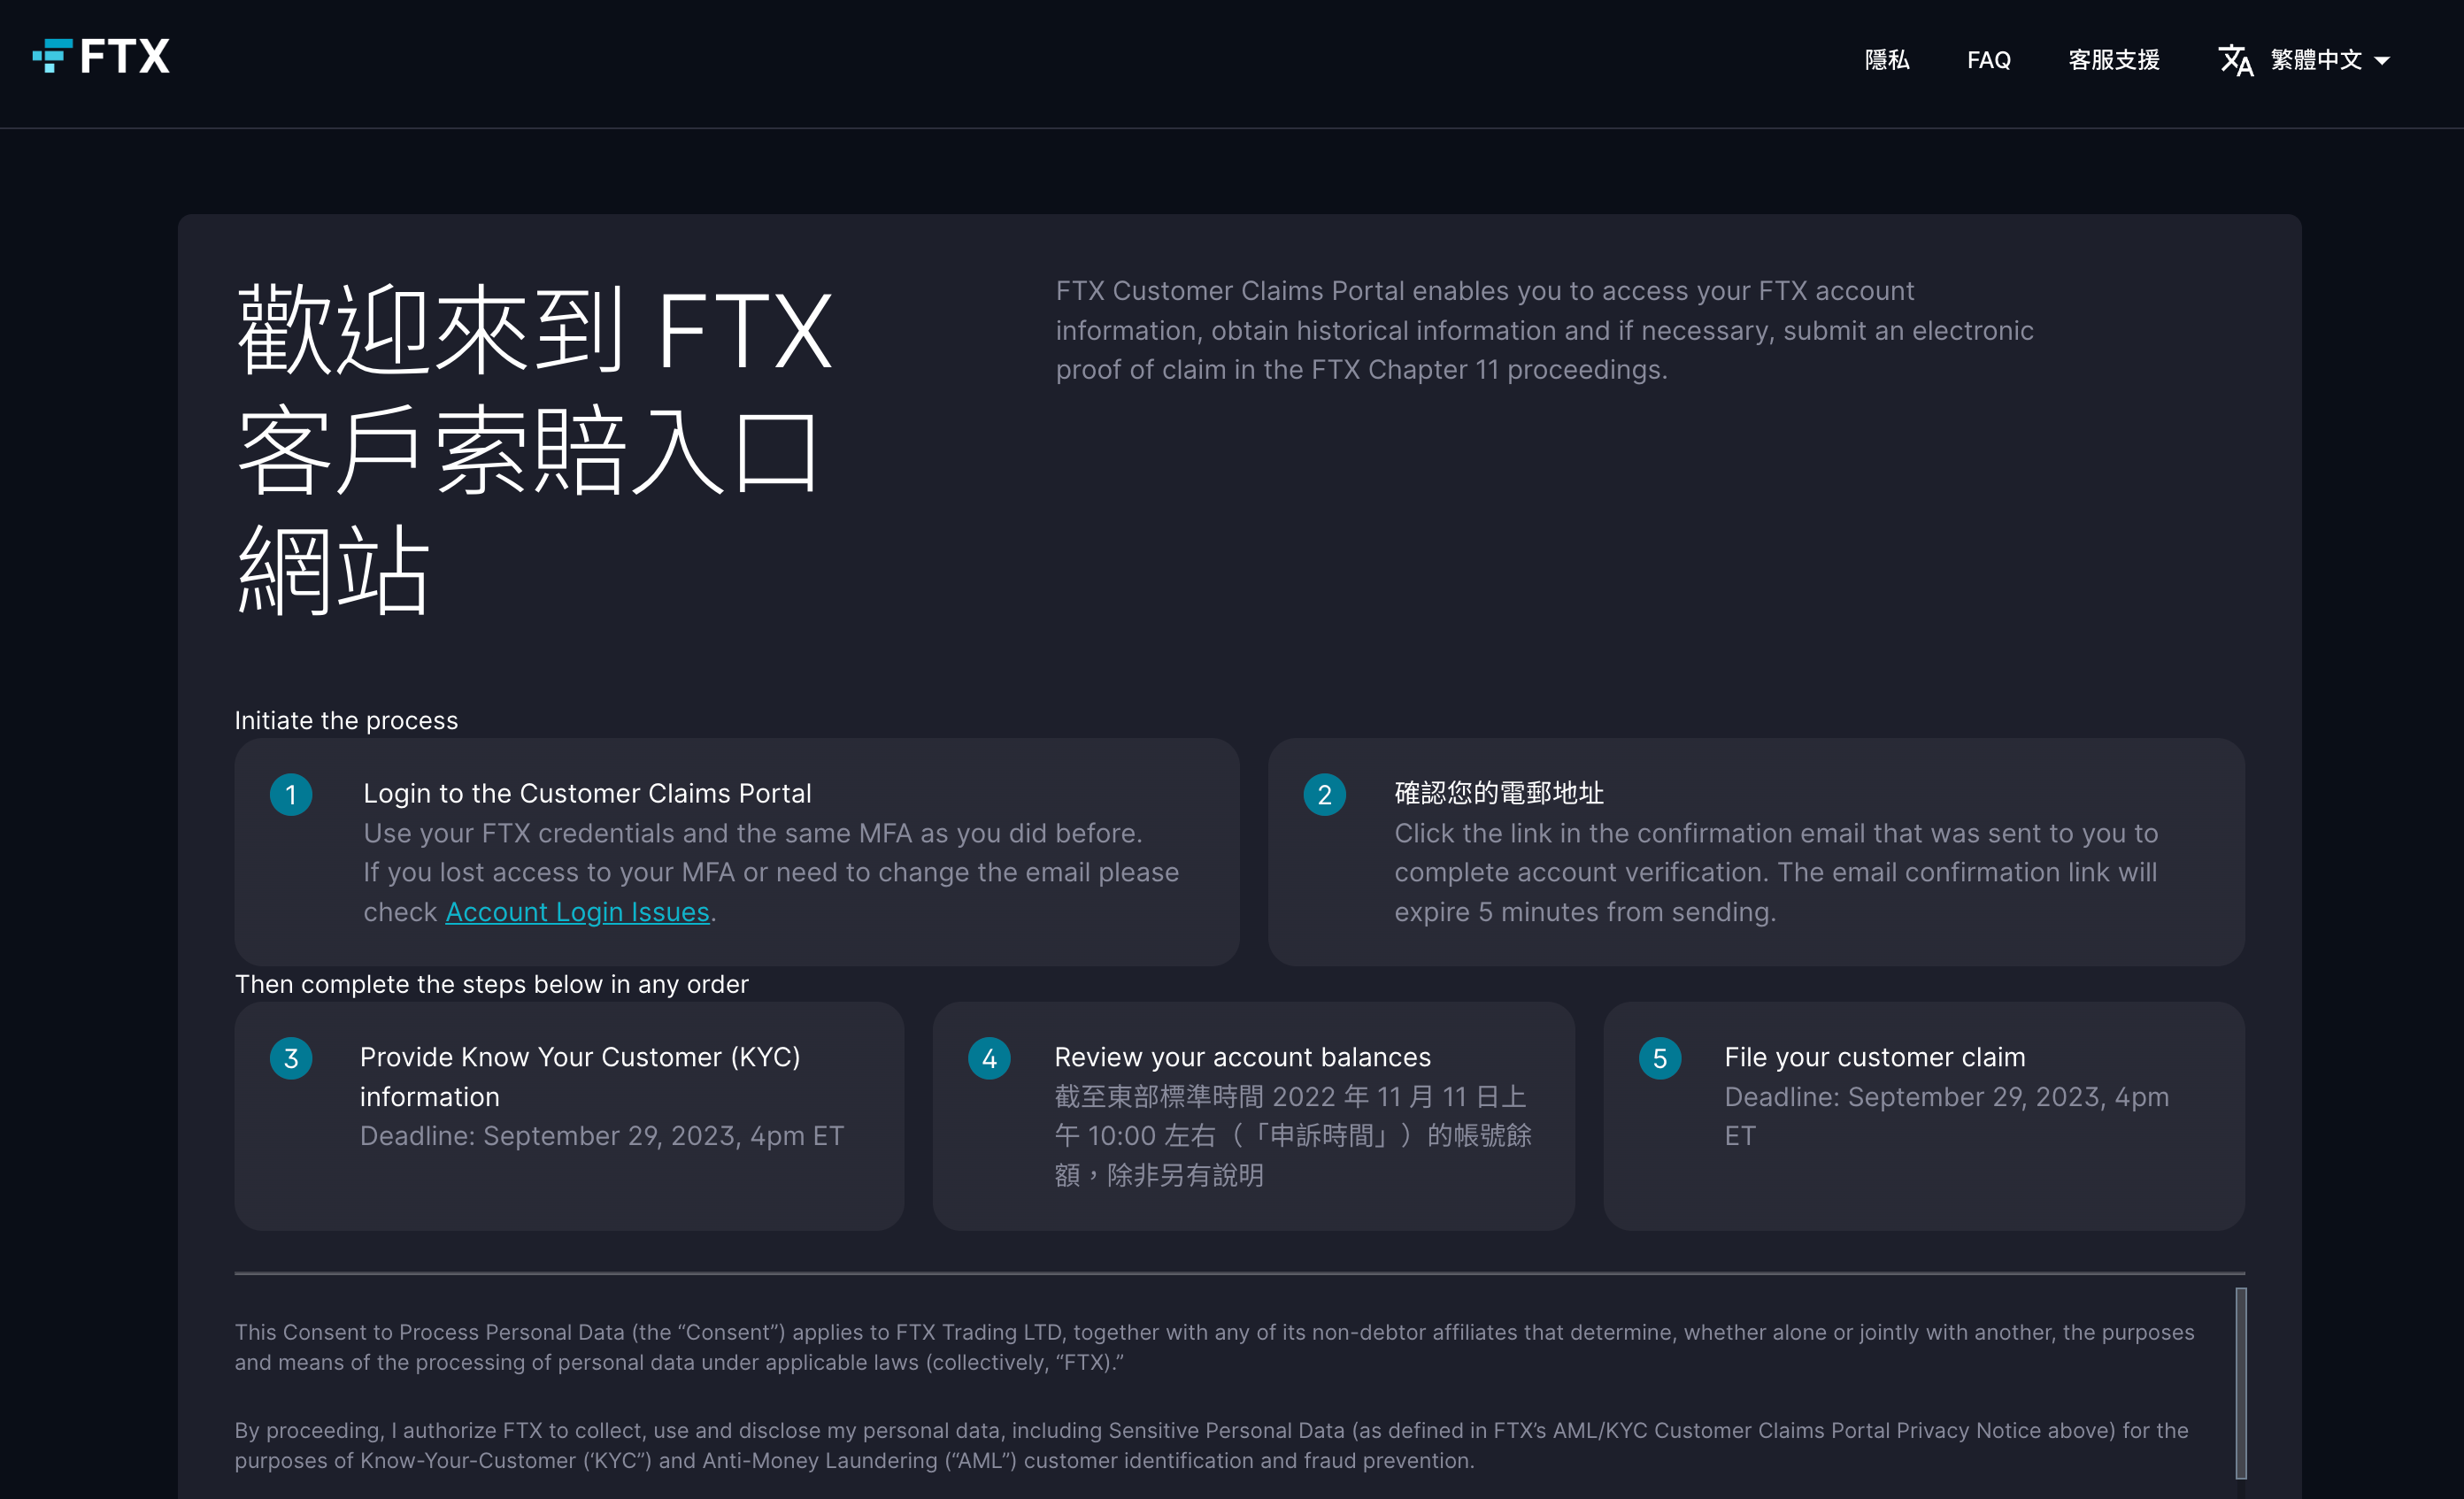2464x1499 pixels.
Task: Select the Provide Know Your Customer step
Action: pos(569,1116)
